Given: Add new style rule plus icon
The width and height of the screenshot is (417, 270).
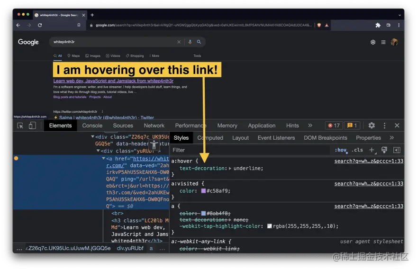Looking at the screenshot, I should 372,150.
